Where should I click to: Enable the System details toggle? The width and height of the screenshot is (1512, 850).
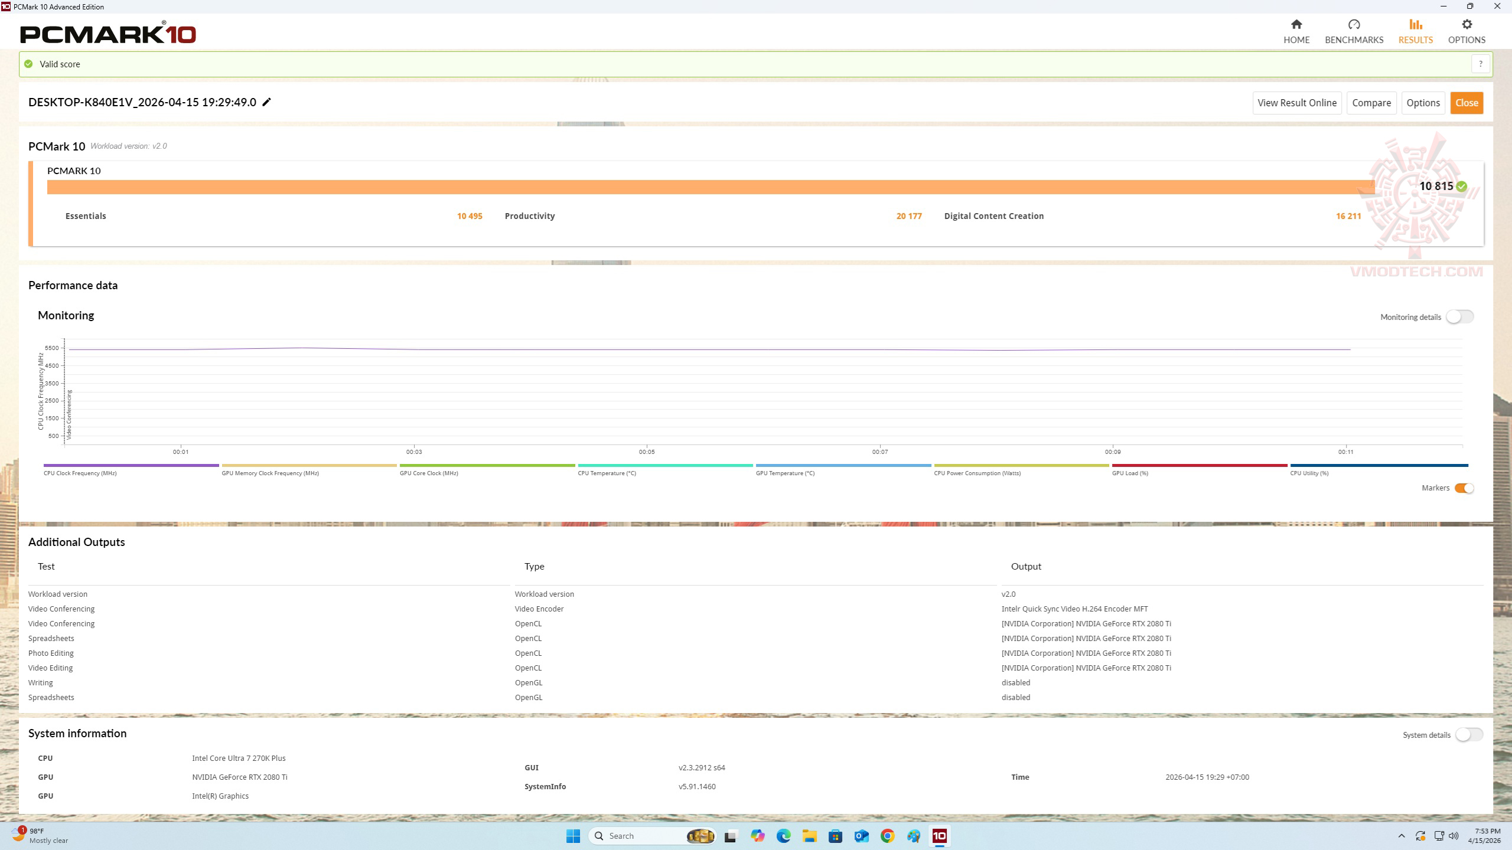1468,735
